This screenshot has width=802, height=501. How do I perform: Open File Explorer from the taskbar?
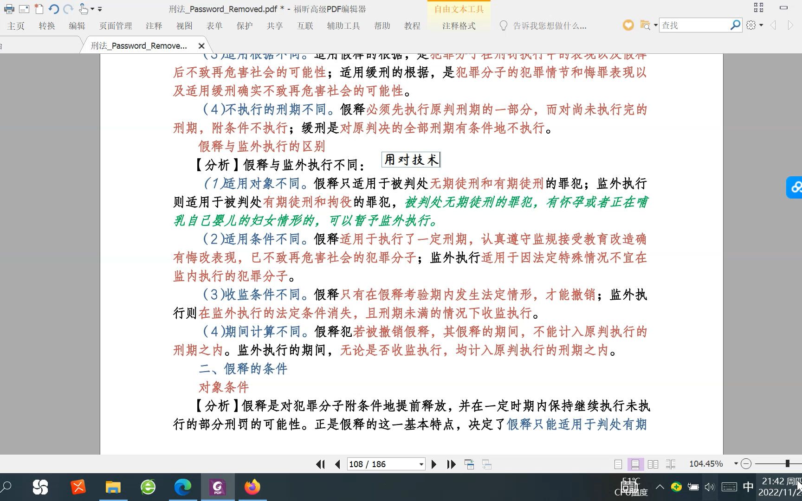click(113, 487)
